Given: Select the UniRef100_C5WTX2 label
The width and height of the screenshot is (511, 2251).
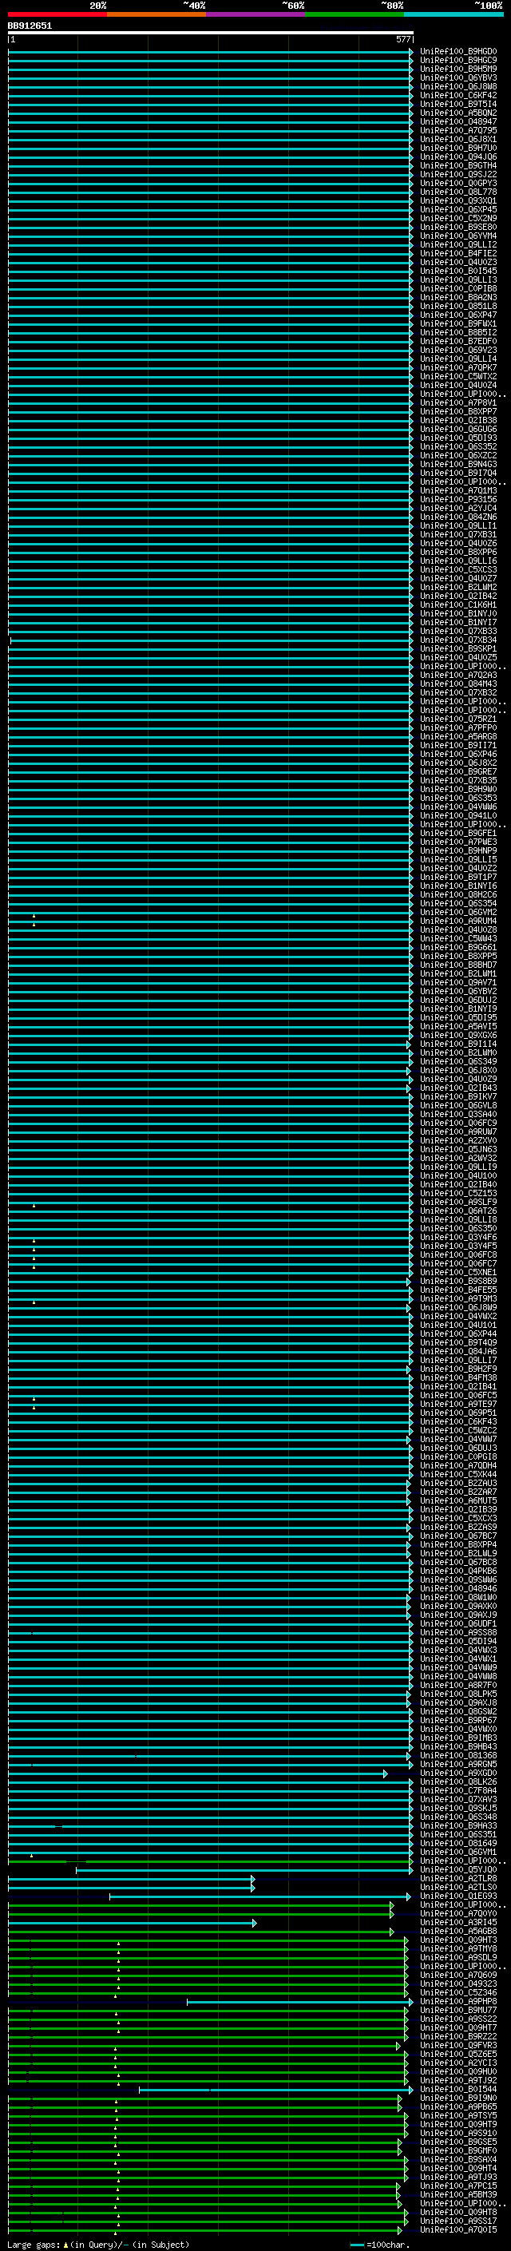Looking at the screenshot, I should click(458, 377).
